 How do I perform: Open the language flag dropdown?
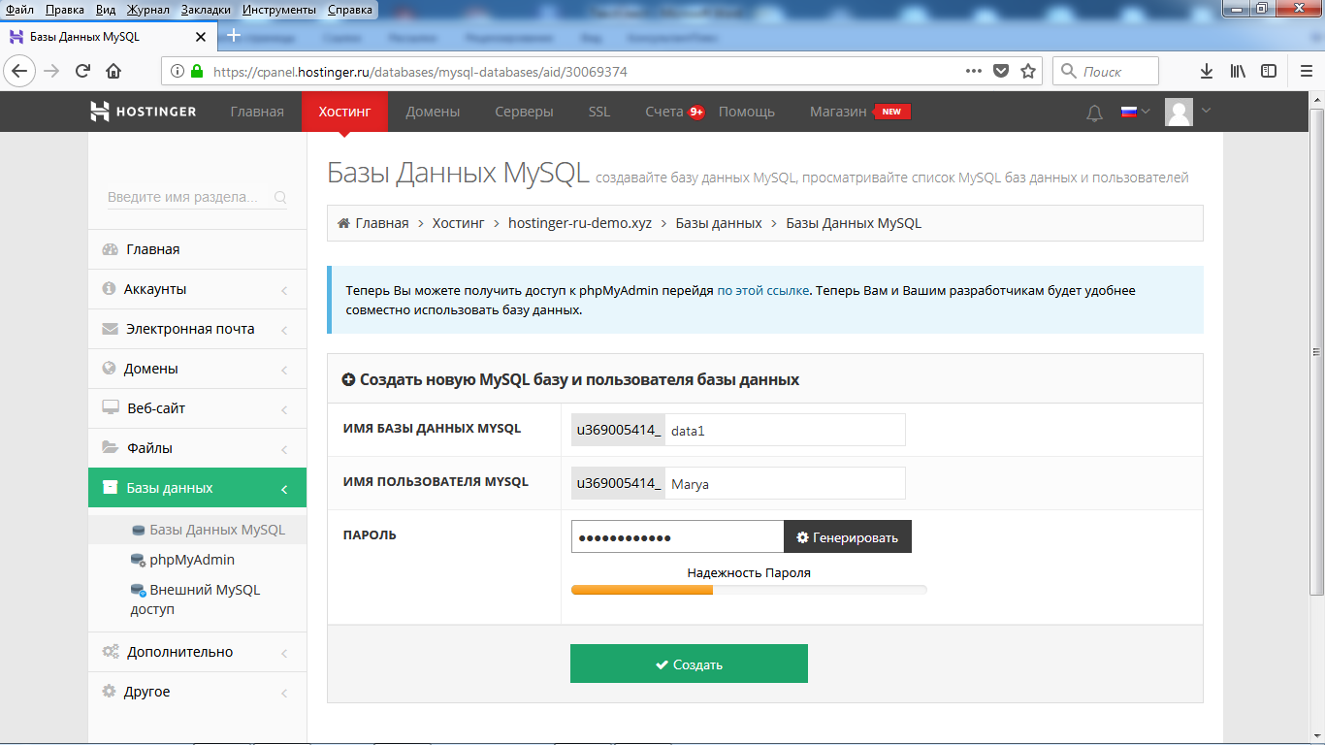[1134, 112]
